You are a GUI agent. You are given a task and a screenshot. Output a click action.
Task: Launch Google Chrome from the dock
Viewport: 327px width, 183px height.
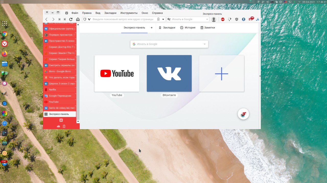(5, 34)
